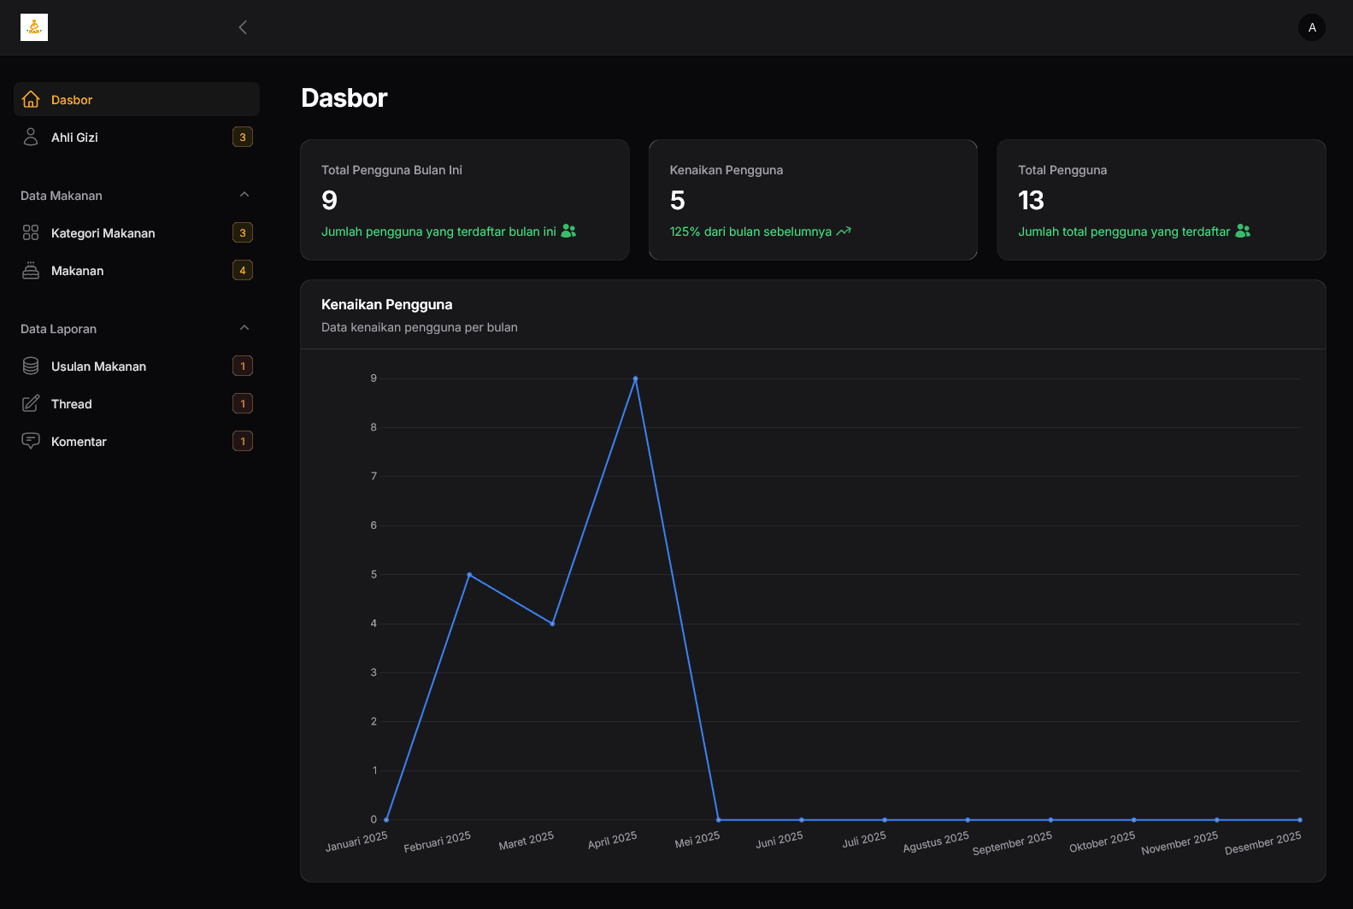Click the Dasbor page title
Image resolution: width=1353 pixels, height=909 pixels.
tap(344, 98)
